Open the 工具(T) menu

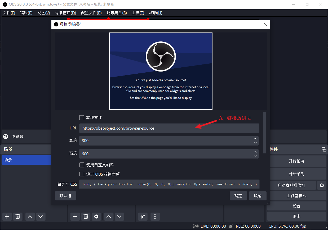[x=138, y=13]
